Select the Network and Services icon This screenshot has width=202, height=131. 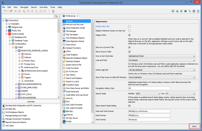pos(64,24)
